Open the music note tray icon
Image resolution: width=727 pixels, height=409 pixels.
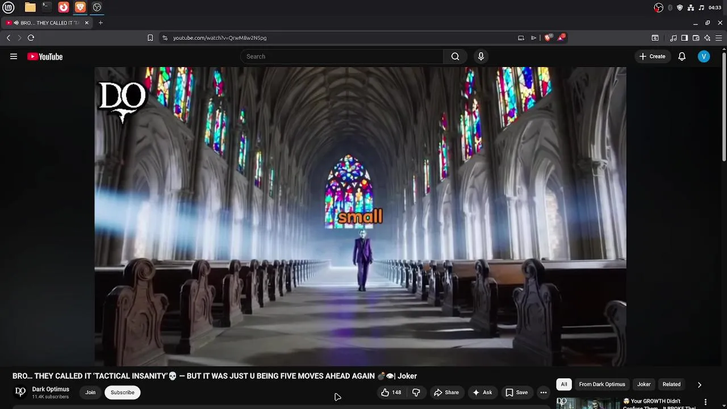(x=701, y=7)
